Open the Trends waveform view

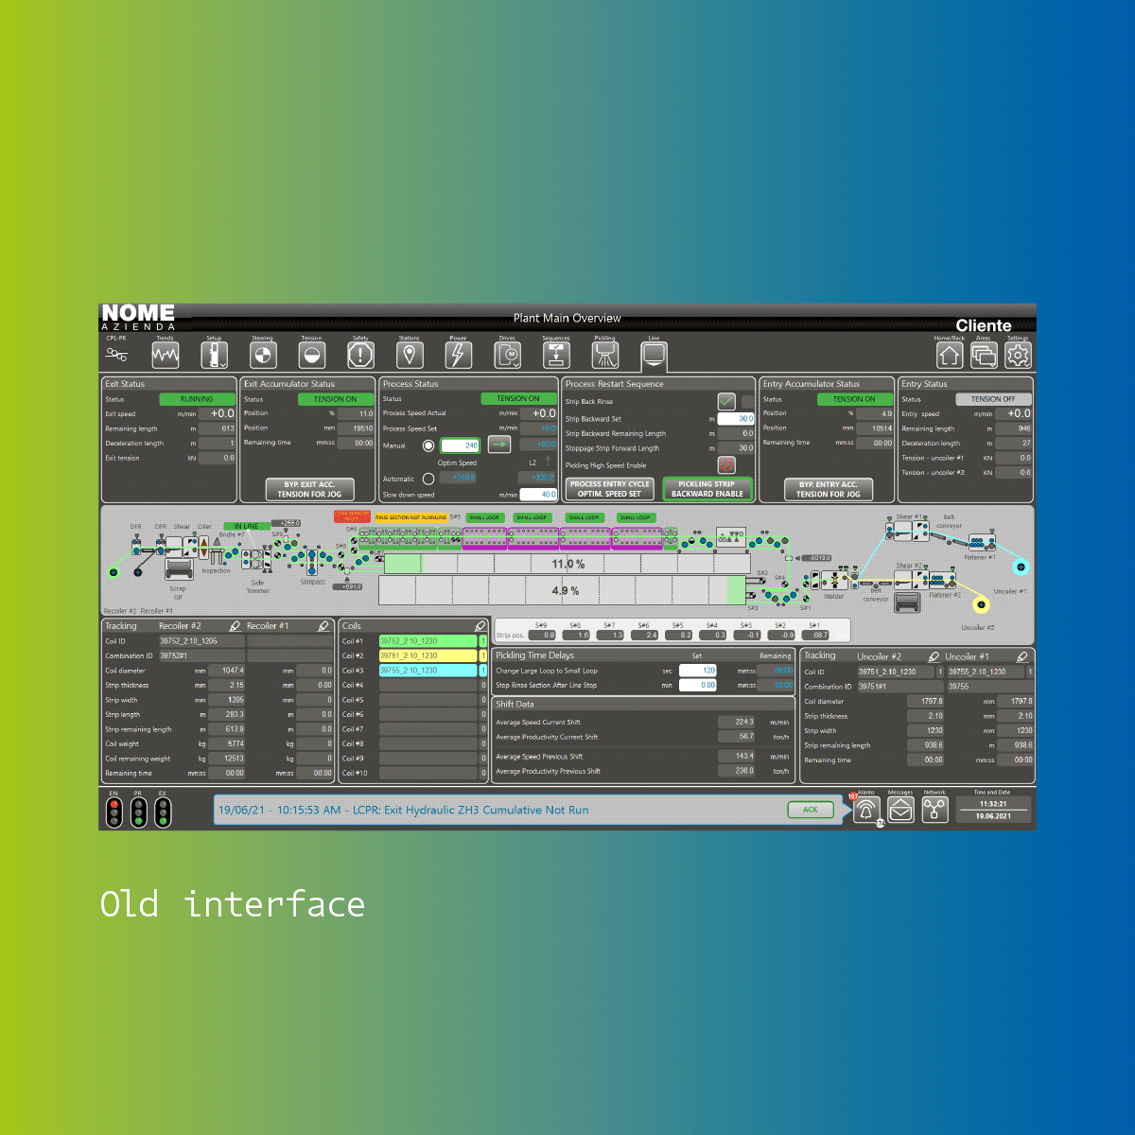pyautogui.click(x=166, y=355)
